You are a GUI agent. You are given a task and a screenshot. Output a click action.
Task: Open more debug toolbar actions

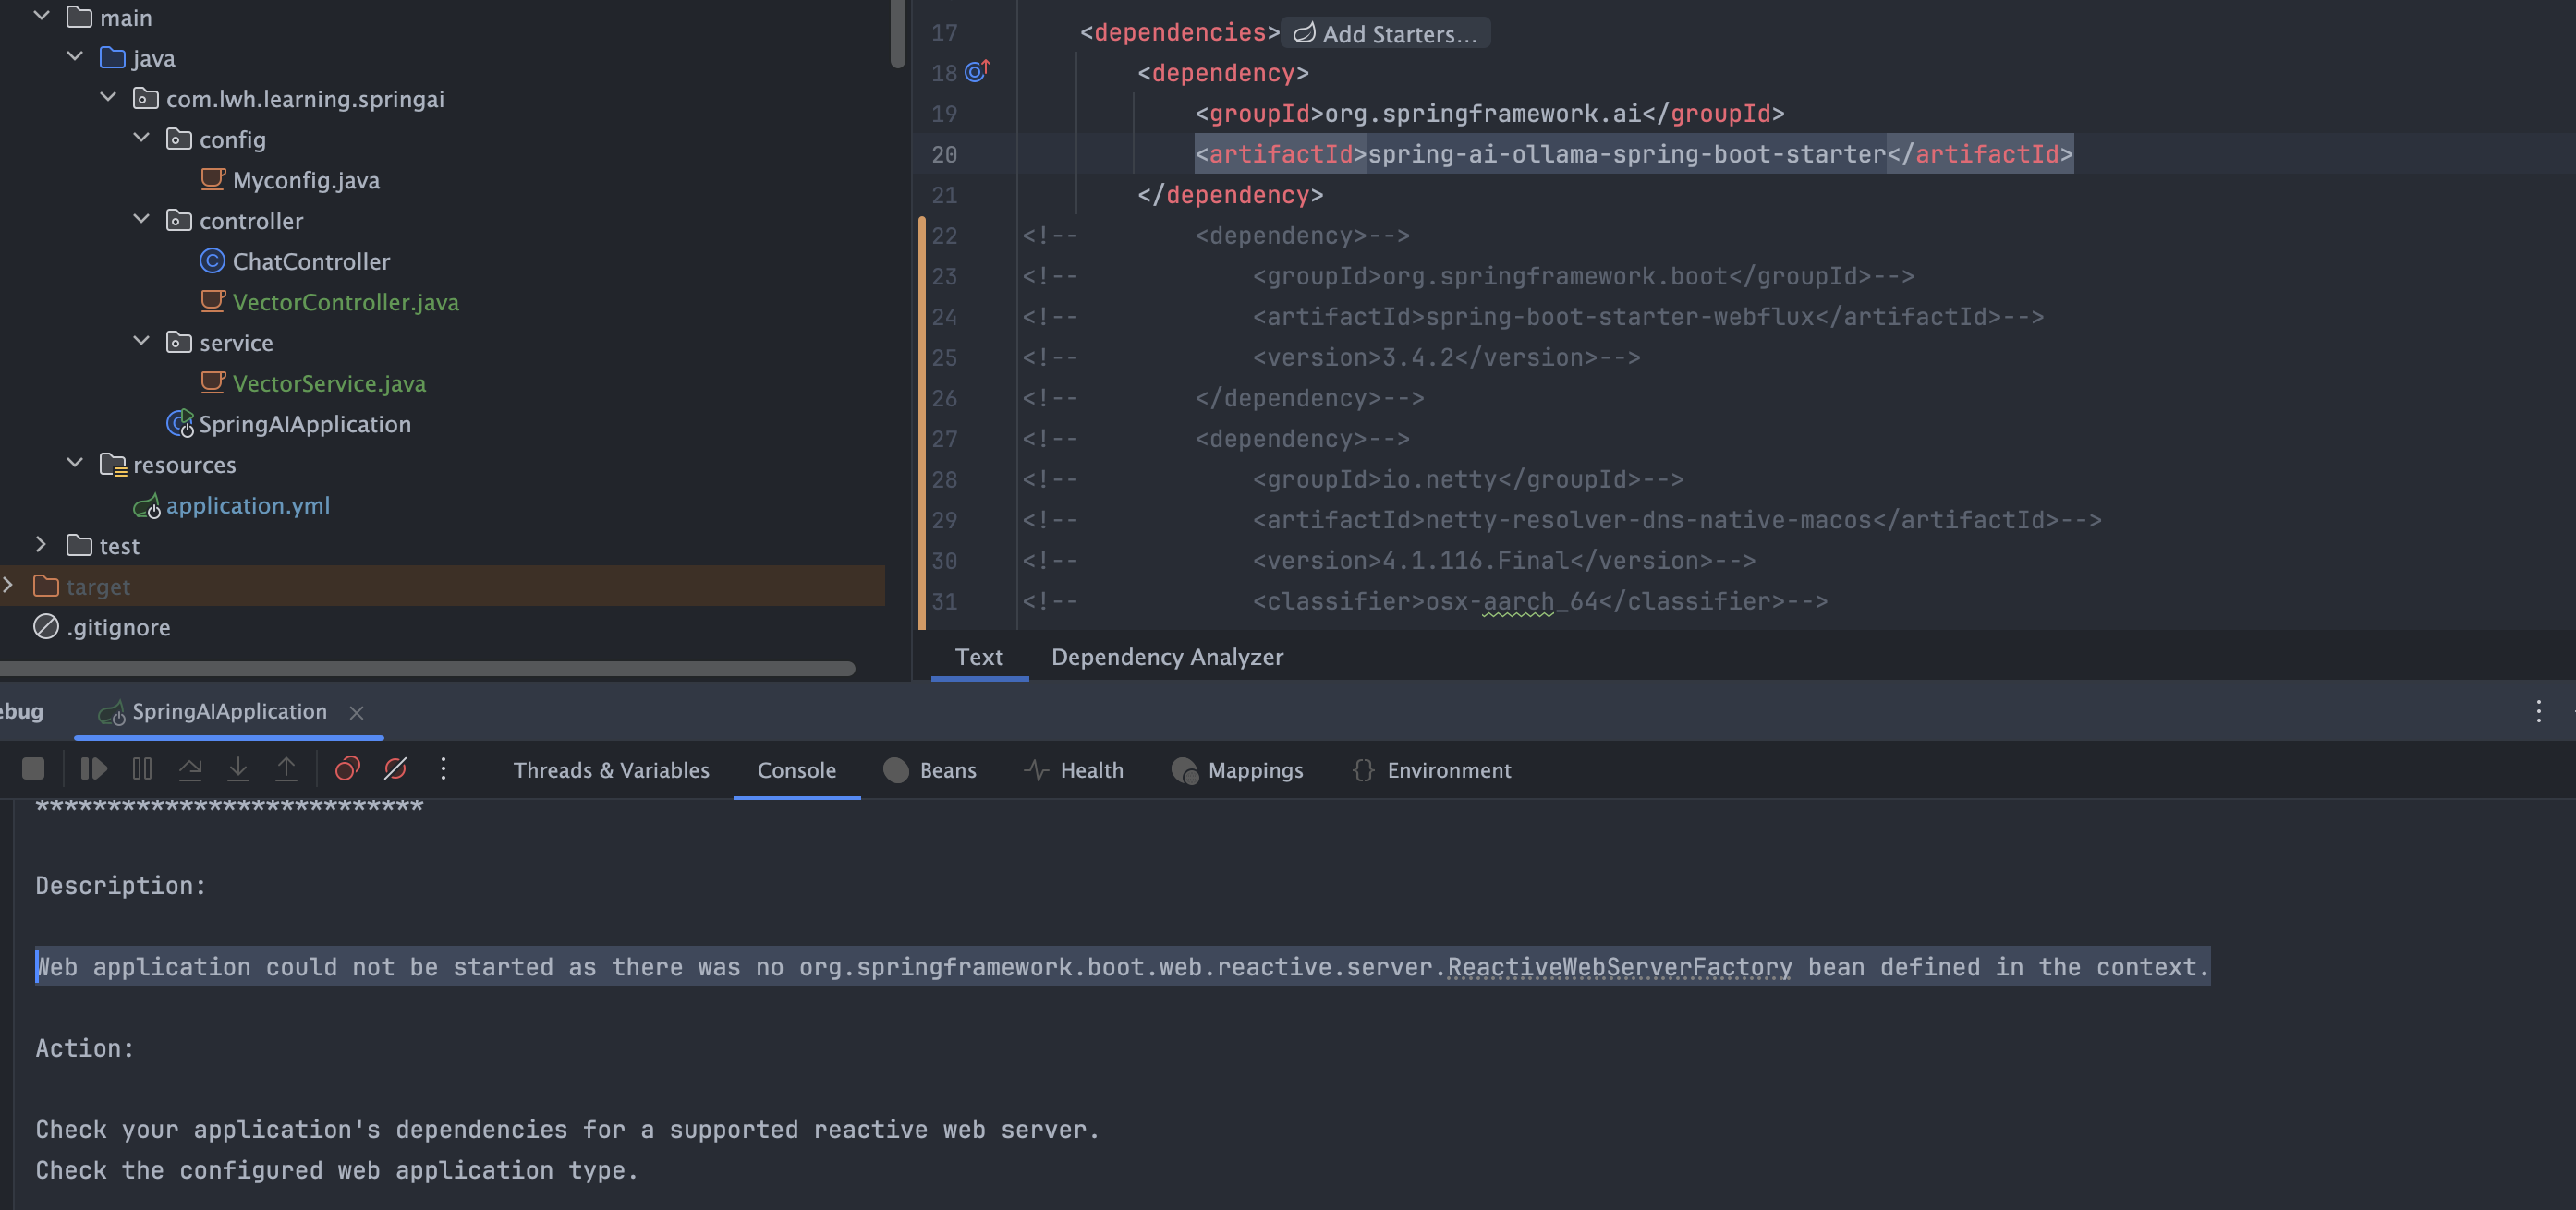coord(443,769)
